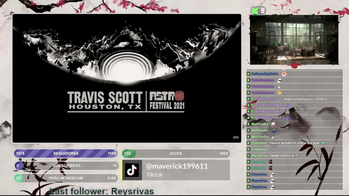349x196 pixels.
Task: Click 'Have a wonderful end to the year' message
Action: (294, 143)
